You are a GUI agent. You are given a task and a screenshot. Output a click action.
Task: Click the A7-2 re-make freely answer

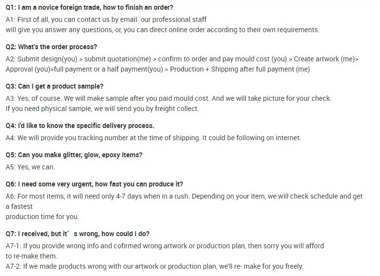pyautogui.click(x=154, y=266)
